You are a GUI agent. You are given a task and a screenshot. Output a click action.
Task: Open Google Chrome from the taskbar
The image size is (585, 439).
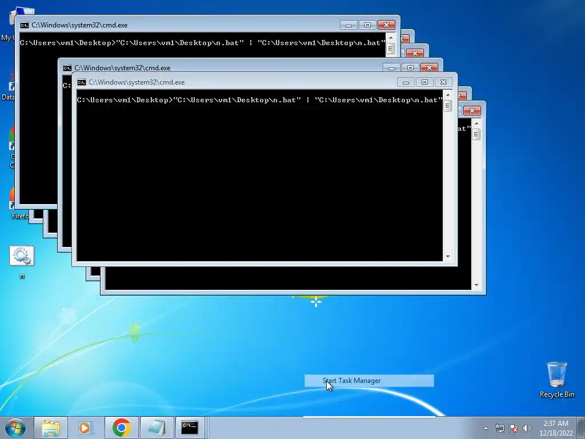[121, 428]
